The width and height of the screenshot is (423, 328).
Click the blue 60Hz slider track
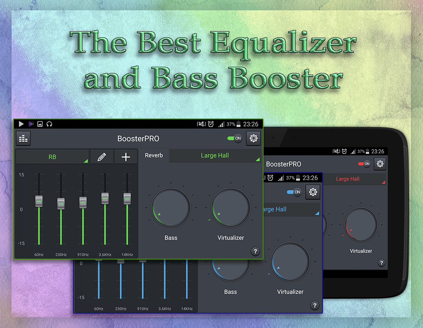point(99,279)
